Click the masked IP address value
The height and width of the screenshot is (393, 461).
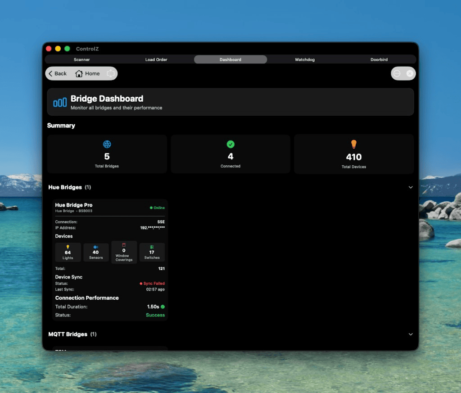coord(152,227)
